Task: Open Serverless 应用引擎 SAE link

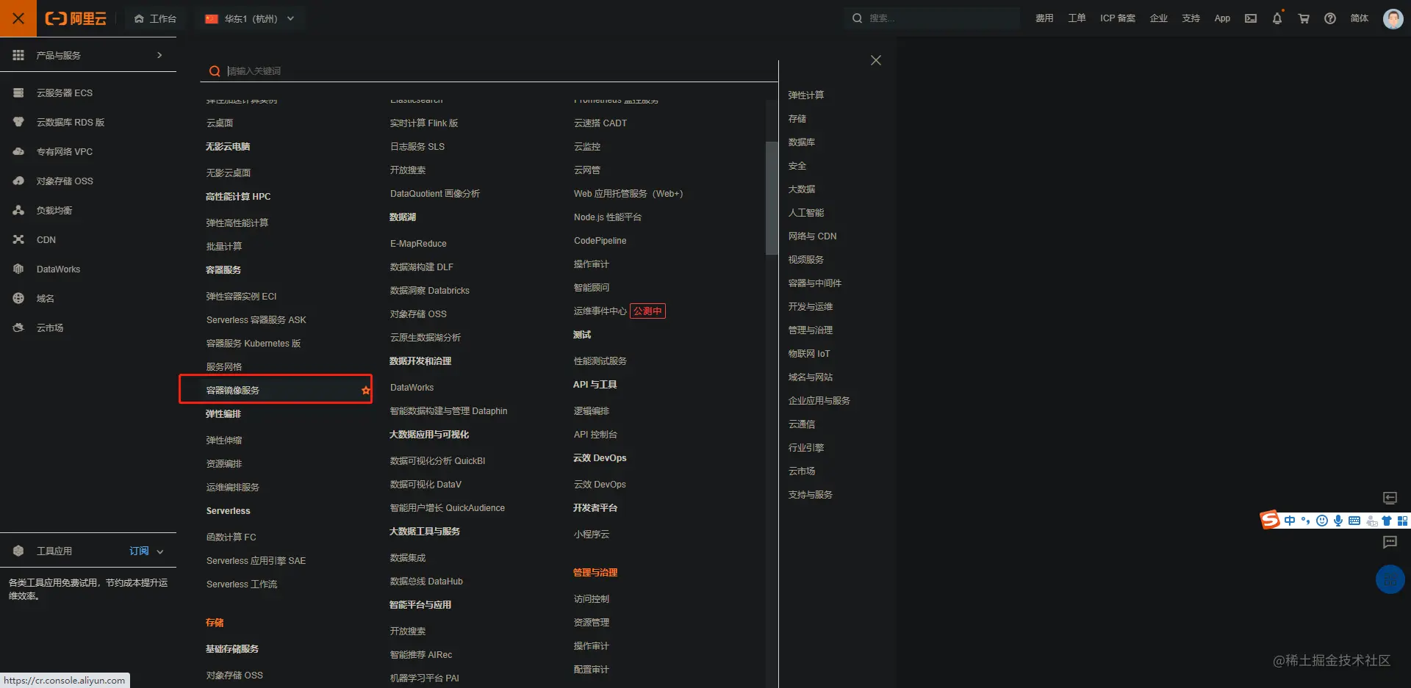Action: [x=256, y=560]
